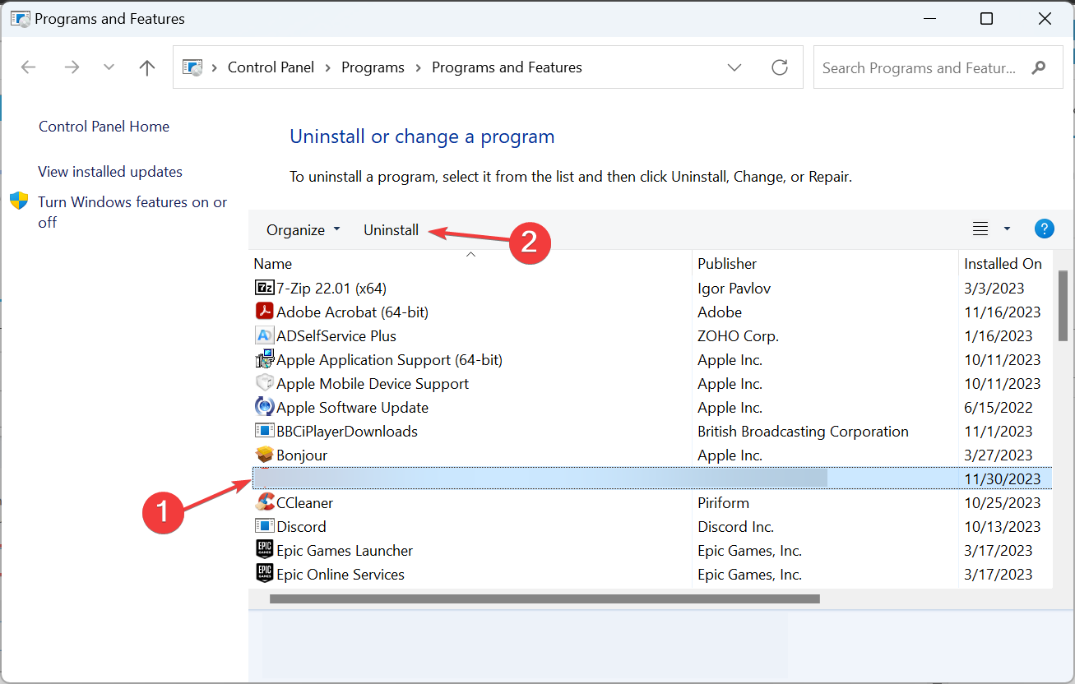Screen dimensions: 1075x684
Task: Click the British Broadcasting Corporation publisher cell
Action: (x=803, y=431)
